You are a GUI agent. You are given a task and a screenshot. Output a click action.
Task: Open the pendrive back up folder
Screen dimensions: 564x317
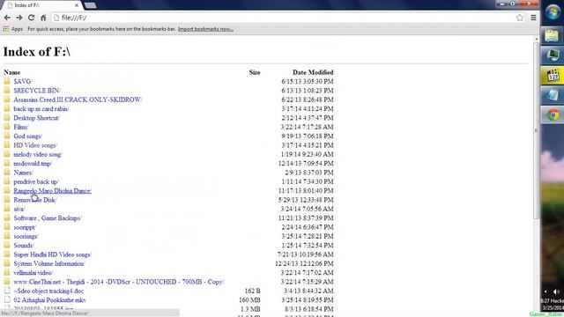pos(36,181)
